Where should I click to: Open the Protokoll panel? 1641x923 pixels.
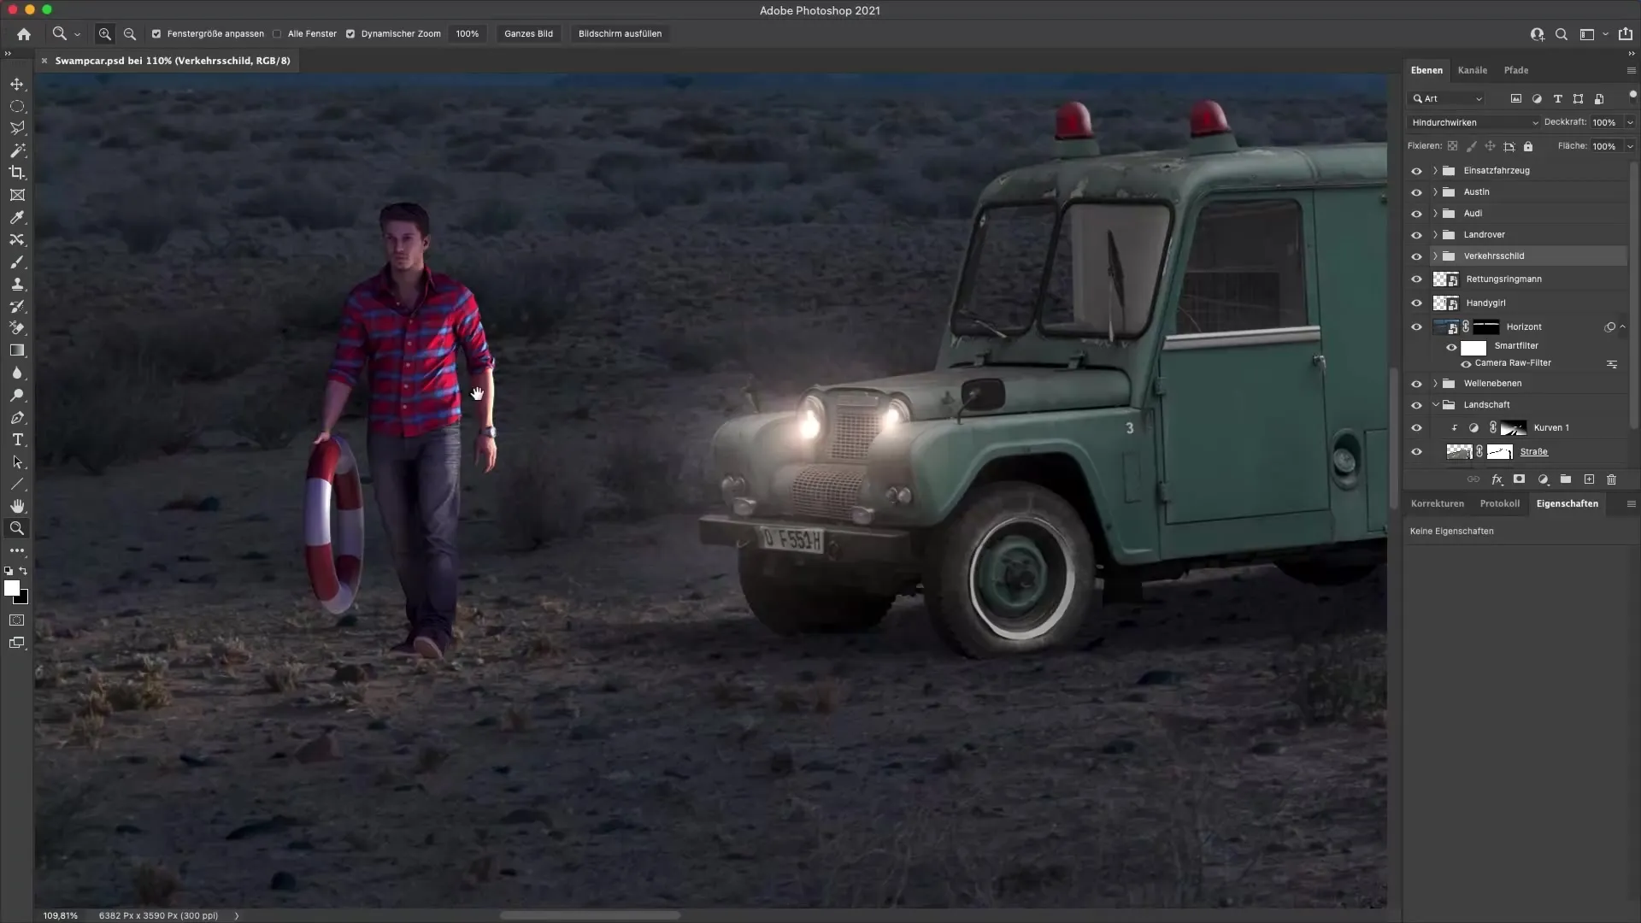coord(1501,503)
